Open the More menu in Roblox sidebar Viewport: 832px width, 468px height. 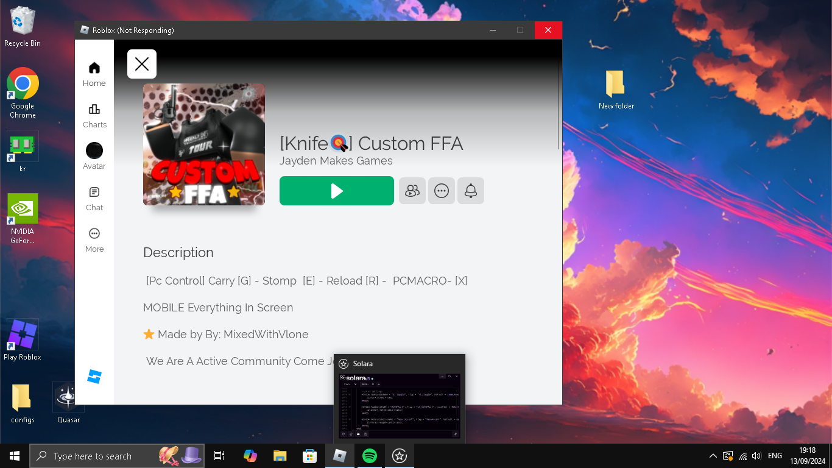tap(94, 240)
